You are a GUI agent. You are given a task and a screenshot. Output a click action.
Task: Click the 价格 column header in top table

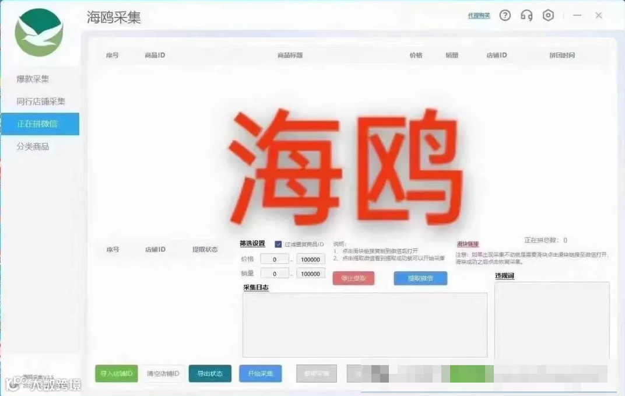[416, 55]
